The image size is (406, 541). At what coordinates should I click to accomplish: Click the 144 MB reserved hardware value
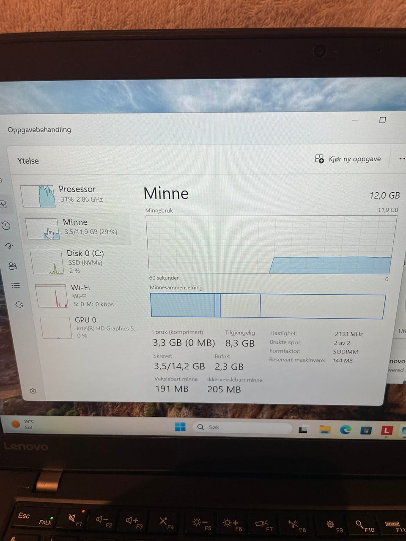point(343,361)
